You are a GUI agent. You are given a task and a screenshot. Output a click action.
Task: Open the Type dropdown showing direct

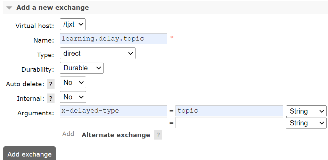pos(97,53)
